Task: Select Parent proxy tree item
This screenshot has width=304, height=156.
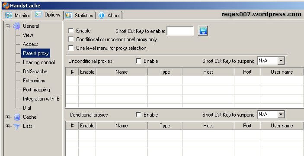Action: (35, 53)
